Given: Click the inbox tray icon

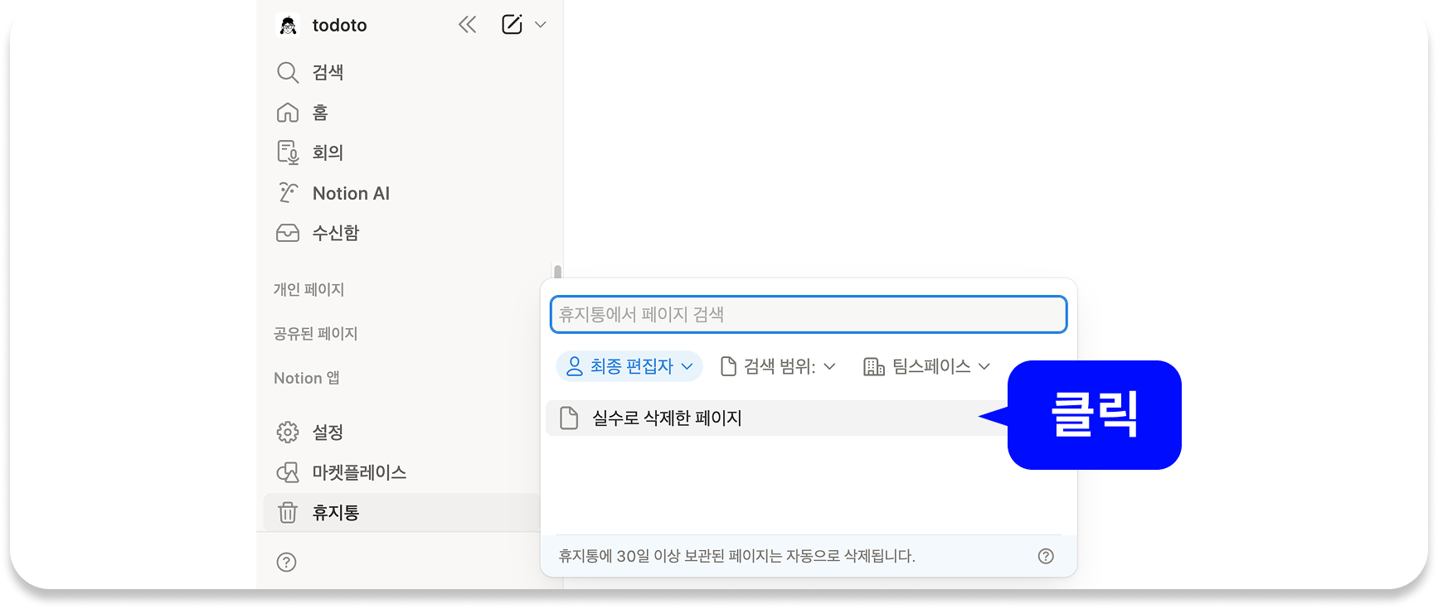Looking at the screenshot, I should pos(288,233).
